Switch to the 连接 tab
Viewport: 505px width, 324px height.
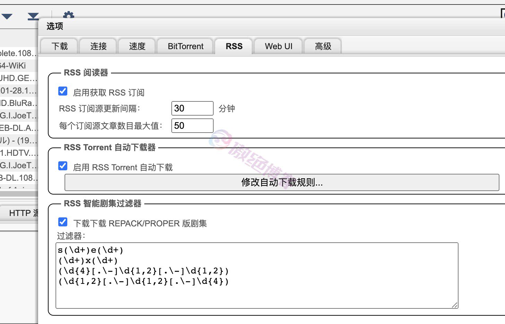coord(97,46)
